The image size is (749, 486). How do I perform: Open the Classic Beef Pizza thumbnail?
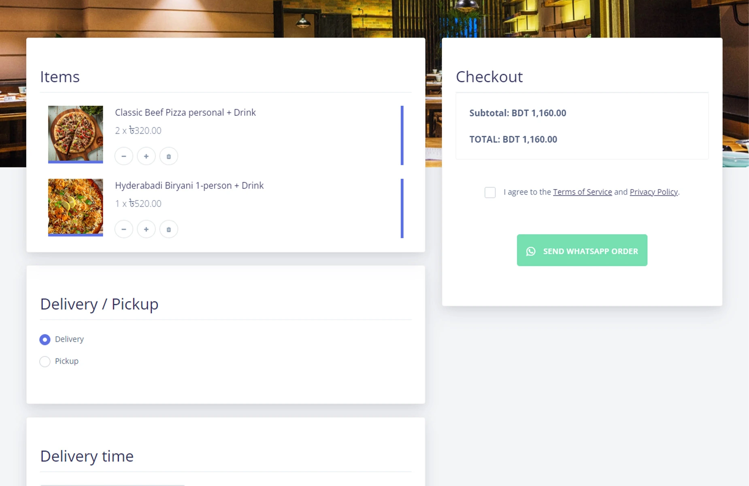pos(76,134)
